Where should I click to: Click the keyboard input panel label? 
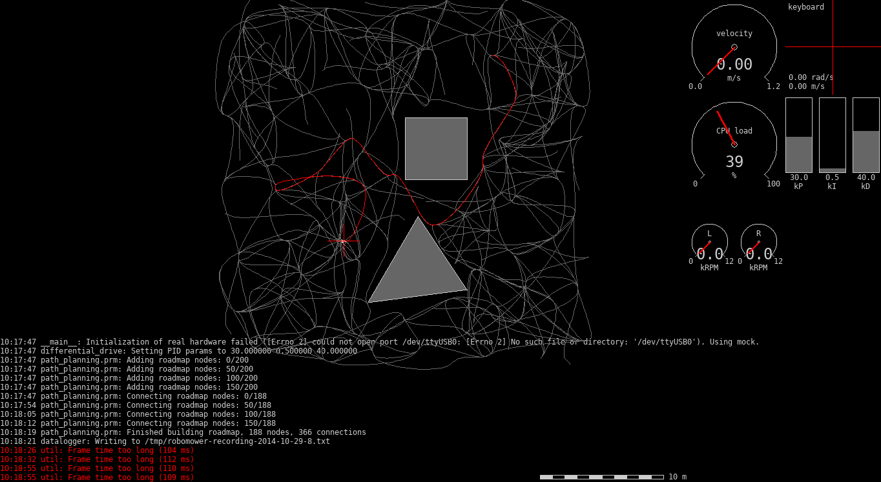click(x=806, y=7)
